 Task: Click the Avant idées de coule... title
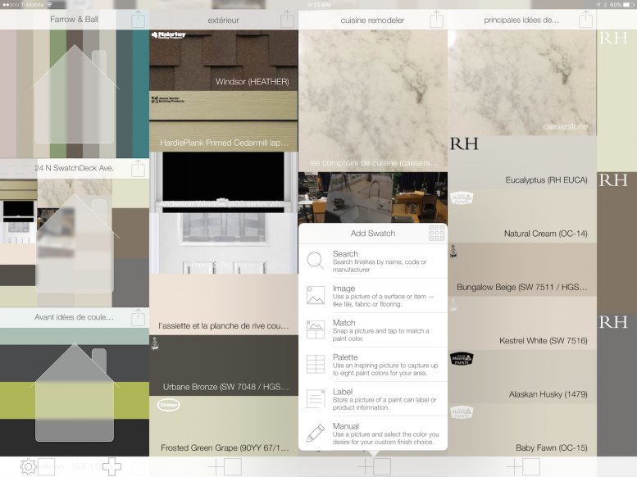(x=74, y=317)
